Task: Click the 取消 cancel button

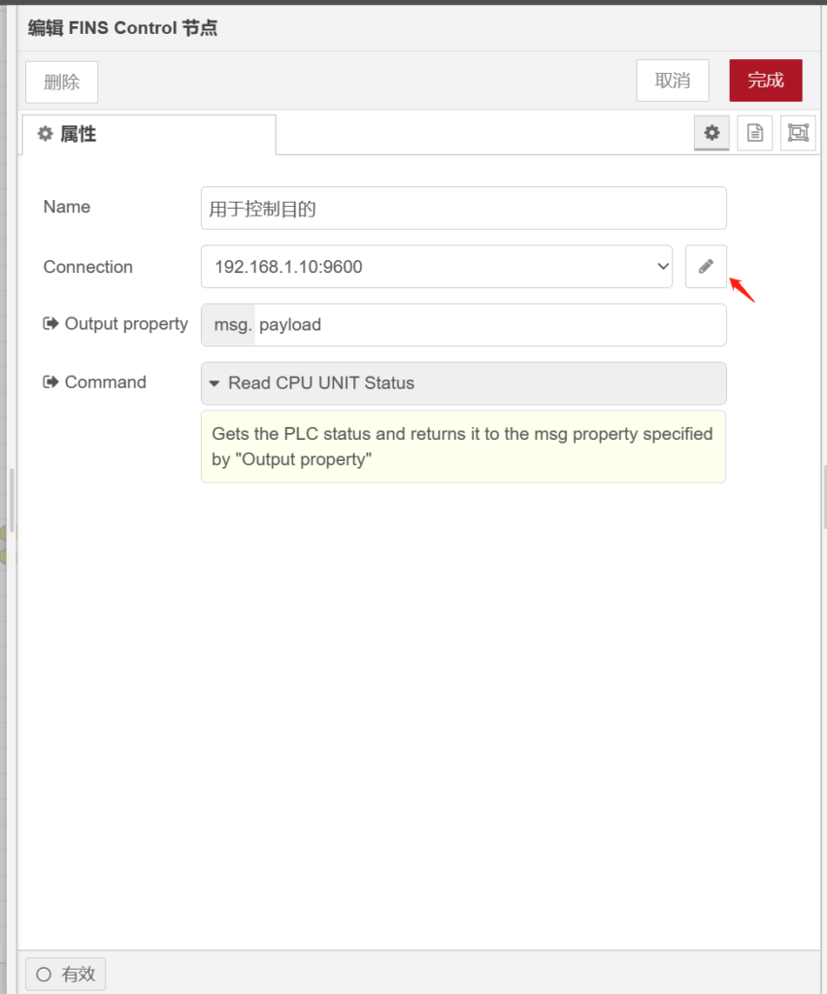Action: pos(672,81)
